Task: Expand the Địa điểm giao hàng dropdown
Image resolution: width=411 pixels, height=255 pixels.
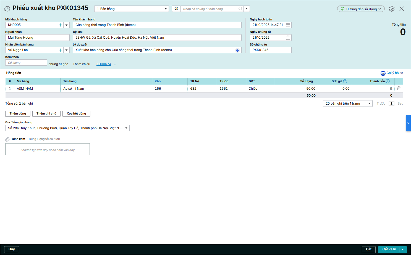Action: coord(126,128)
